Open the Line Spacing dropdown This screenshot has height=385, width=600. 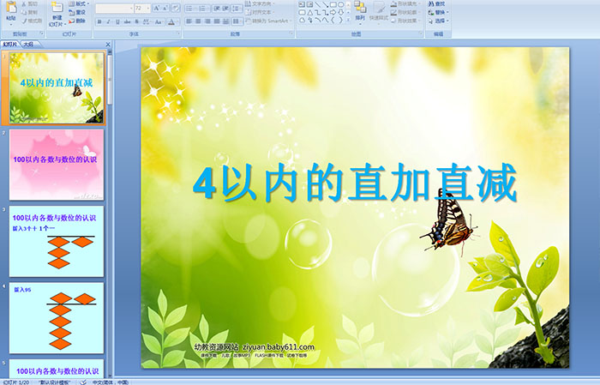click(x=237, y=9)
